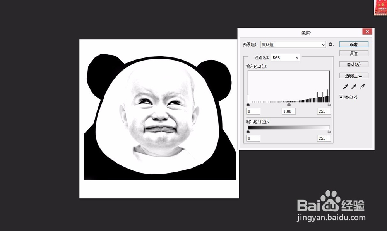
Task: Select the white point eyedropper
Action: [x=362, y=87]
